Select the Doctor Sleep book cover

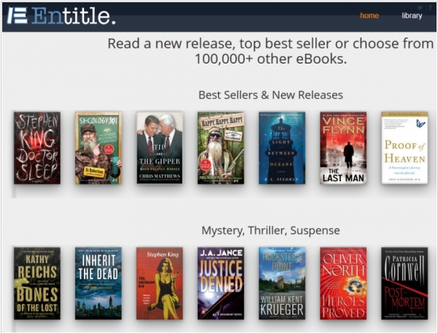(x=37, y=148)
